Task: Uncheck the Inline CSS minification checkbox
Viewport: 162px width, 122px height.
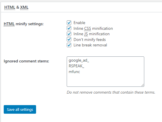Action: click(69, 28)
